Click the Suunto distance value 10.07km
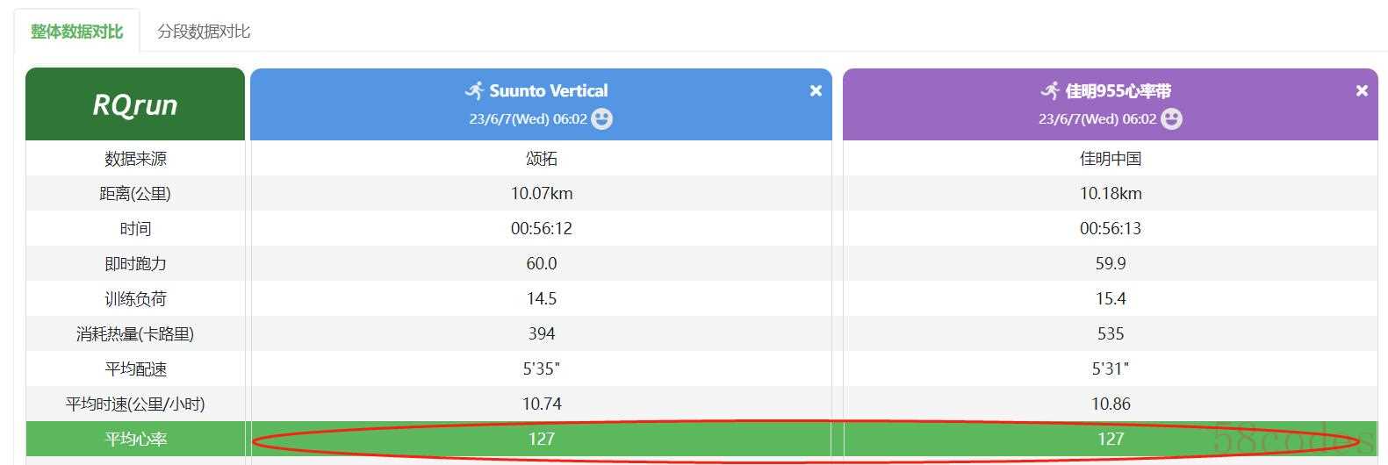Screen dimensions: 1388x465 [541, 193]
